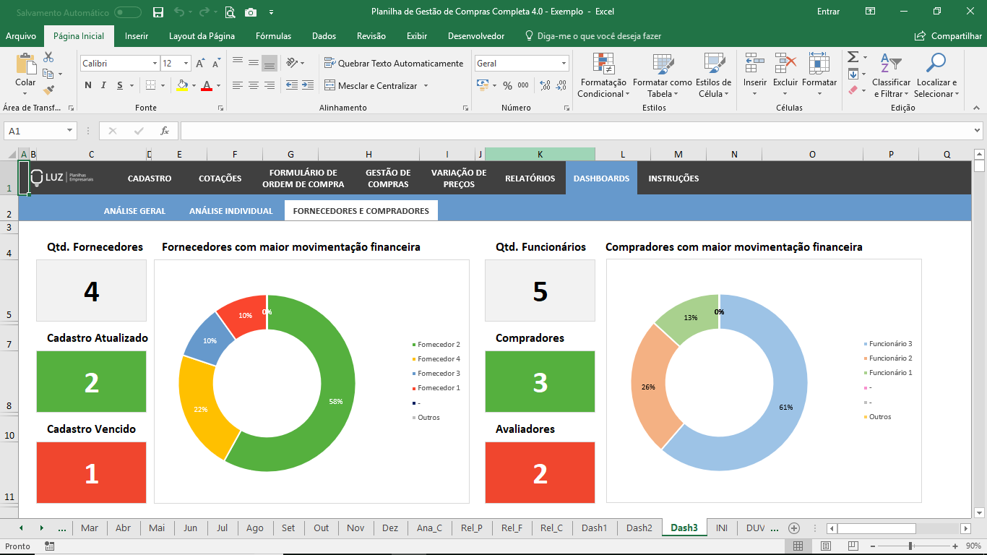Viewport: 987px width, 555px height.
Task: Click the percent style icon
Action: (507, 85)
